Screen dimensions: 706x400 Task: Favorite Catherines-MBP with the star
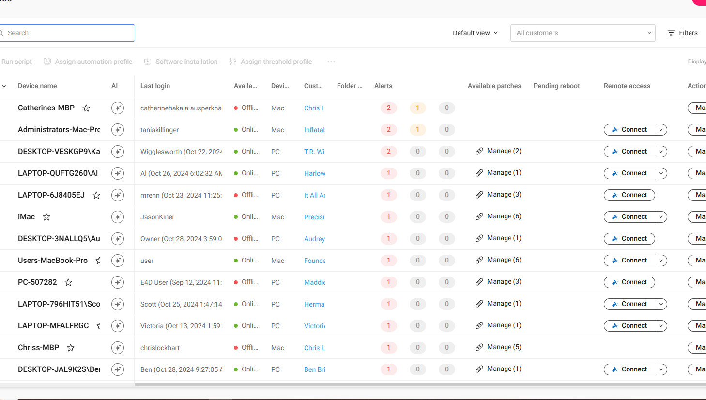coord(86,108)
